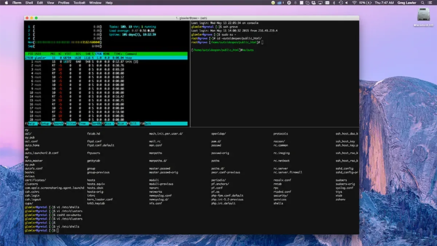Screen dimensions: 437x246
Task: Click the htop Mem usage meter
Action: (65, 42)
